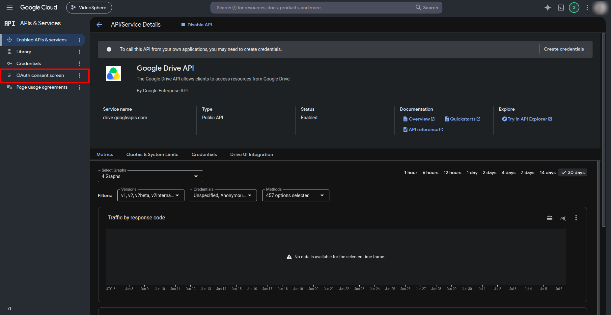The height and width of the screenshot is (315, 611).
Task: Select the 12 hours time range
Action: pos(453,172)
